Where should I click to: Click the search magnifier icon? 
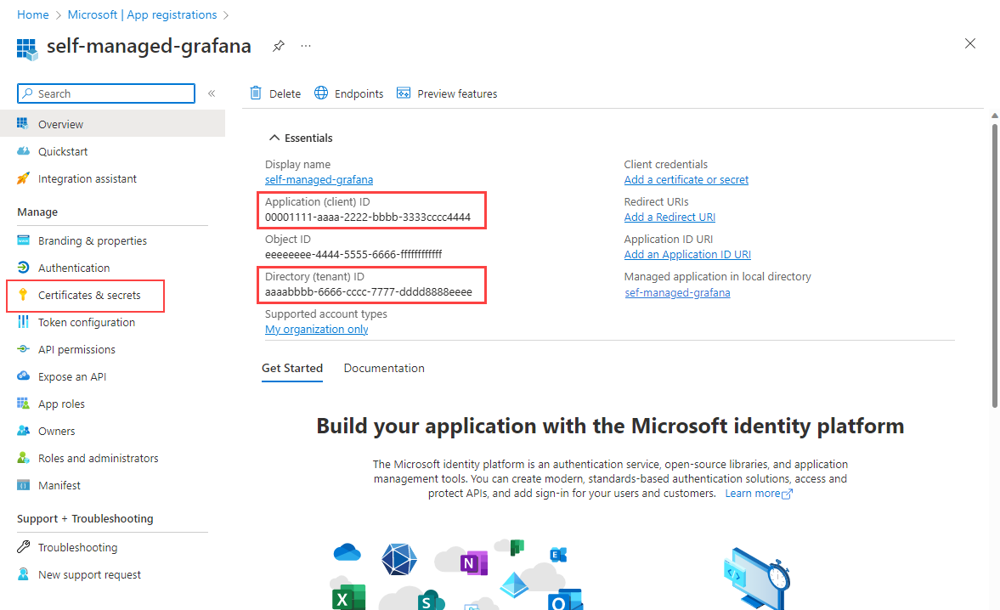coord(27,93)
